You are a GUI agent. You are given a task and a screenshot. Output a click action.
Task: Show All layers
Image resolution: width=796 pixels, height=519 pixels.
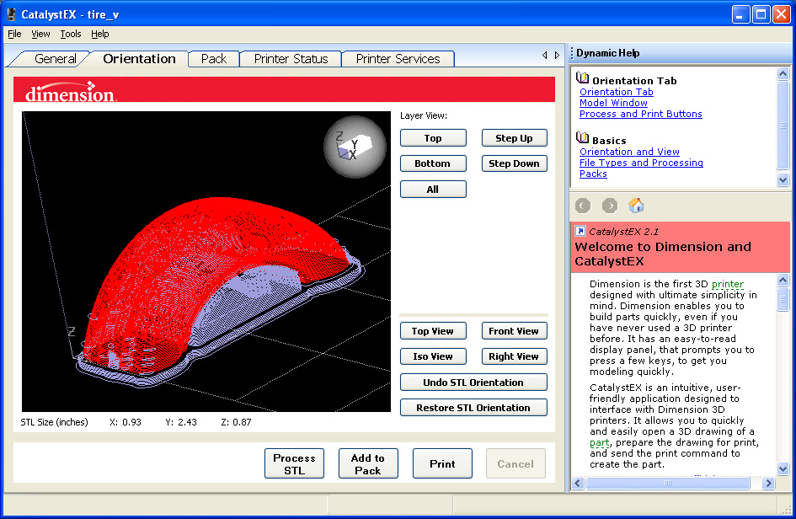coord(433,190)
